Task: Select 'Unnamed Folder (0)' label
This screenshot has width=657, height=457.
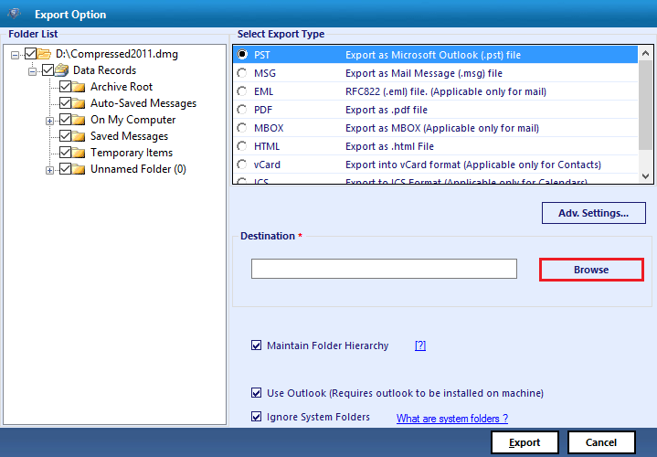Action: [138, 169]
